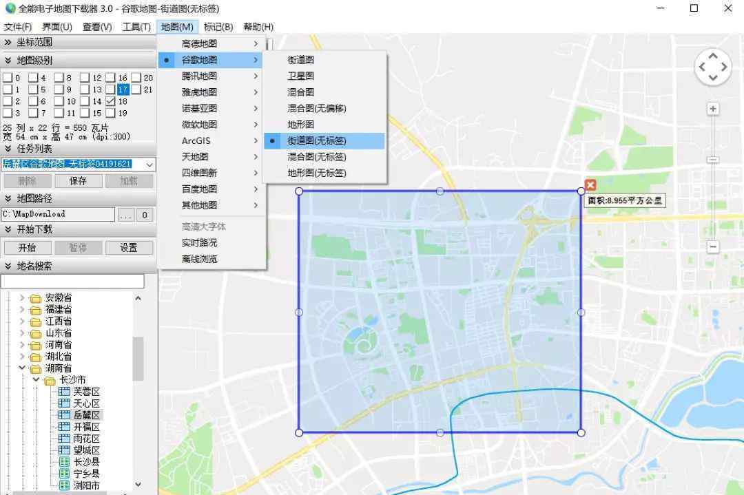Image resolution: width=744 pixels, height=495 pixels.
Task: Collapse the 湖南省 tree node
Action: coord(22,368)
